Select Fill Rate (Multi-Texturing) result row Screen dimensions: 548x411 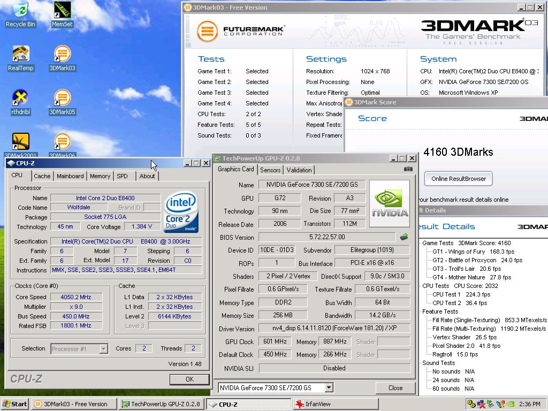(489, 329)
